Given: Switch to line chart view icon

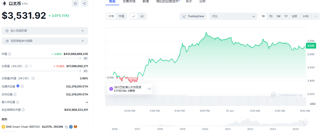Looking at the screenshot, I should click(133, 16).
